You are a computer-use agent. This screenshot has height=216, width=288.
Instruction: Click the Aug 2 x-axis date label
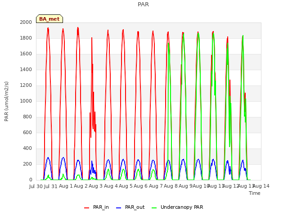(x=81, y=186)
